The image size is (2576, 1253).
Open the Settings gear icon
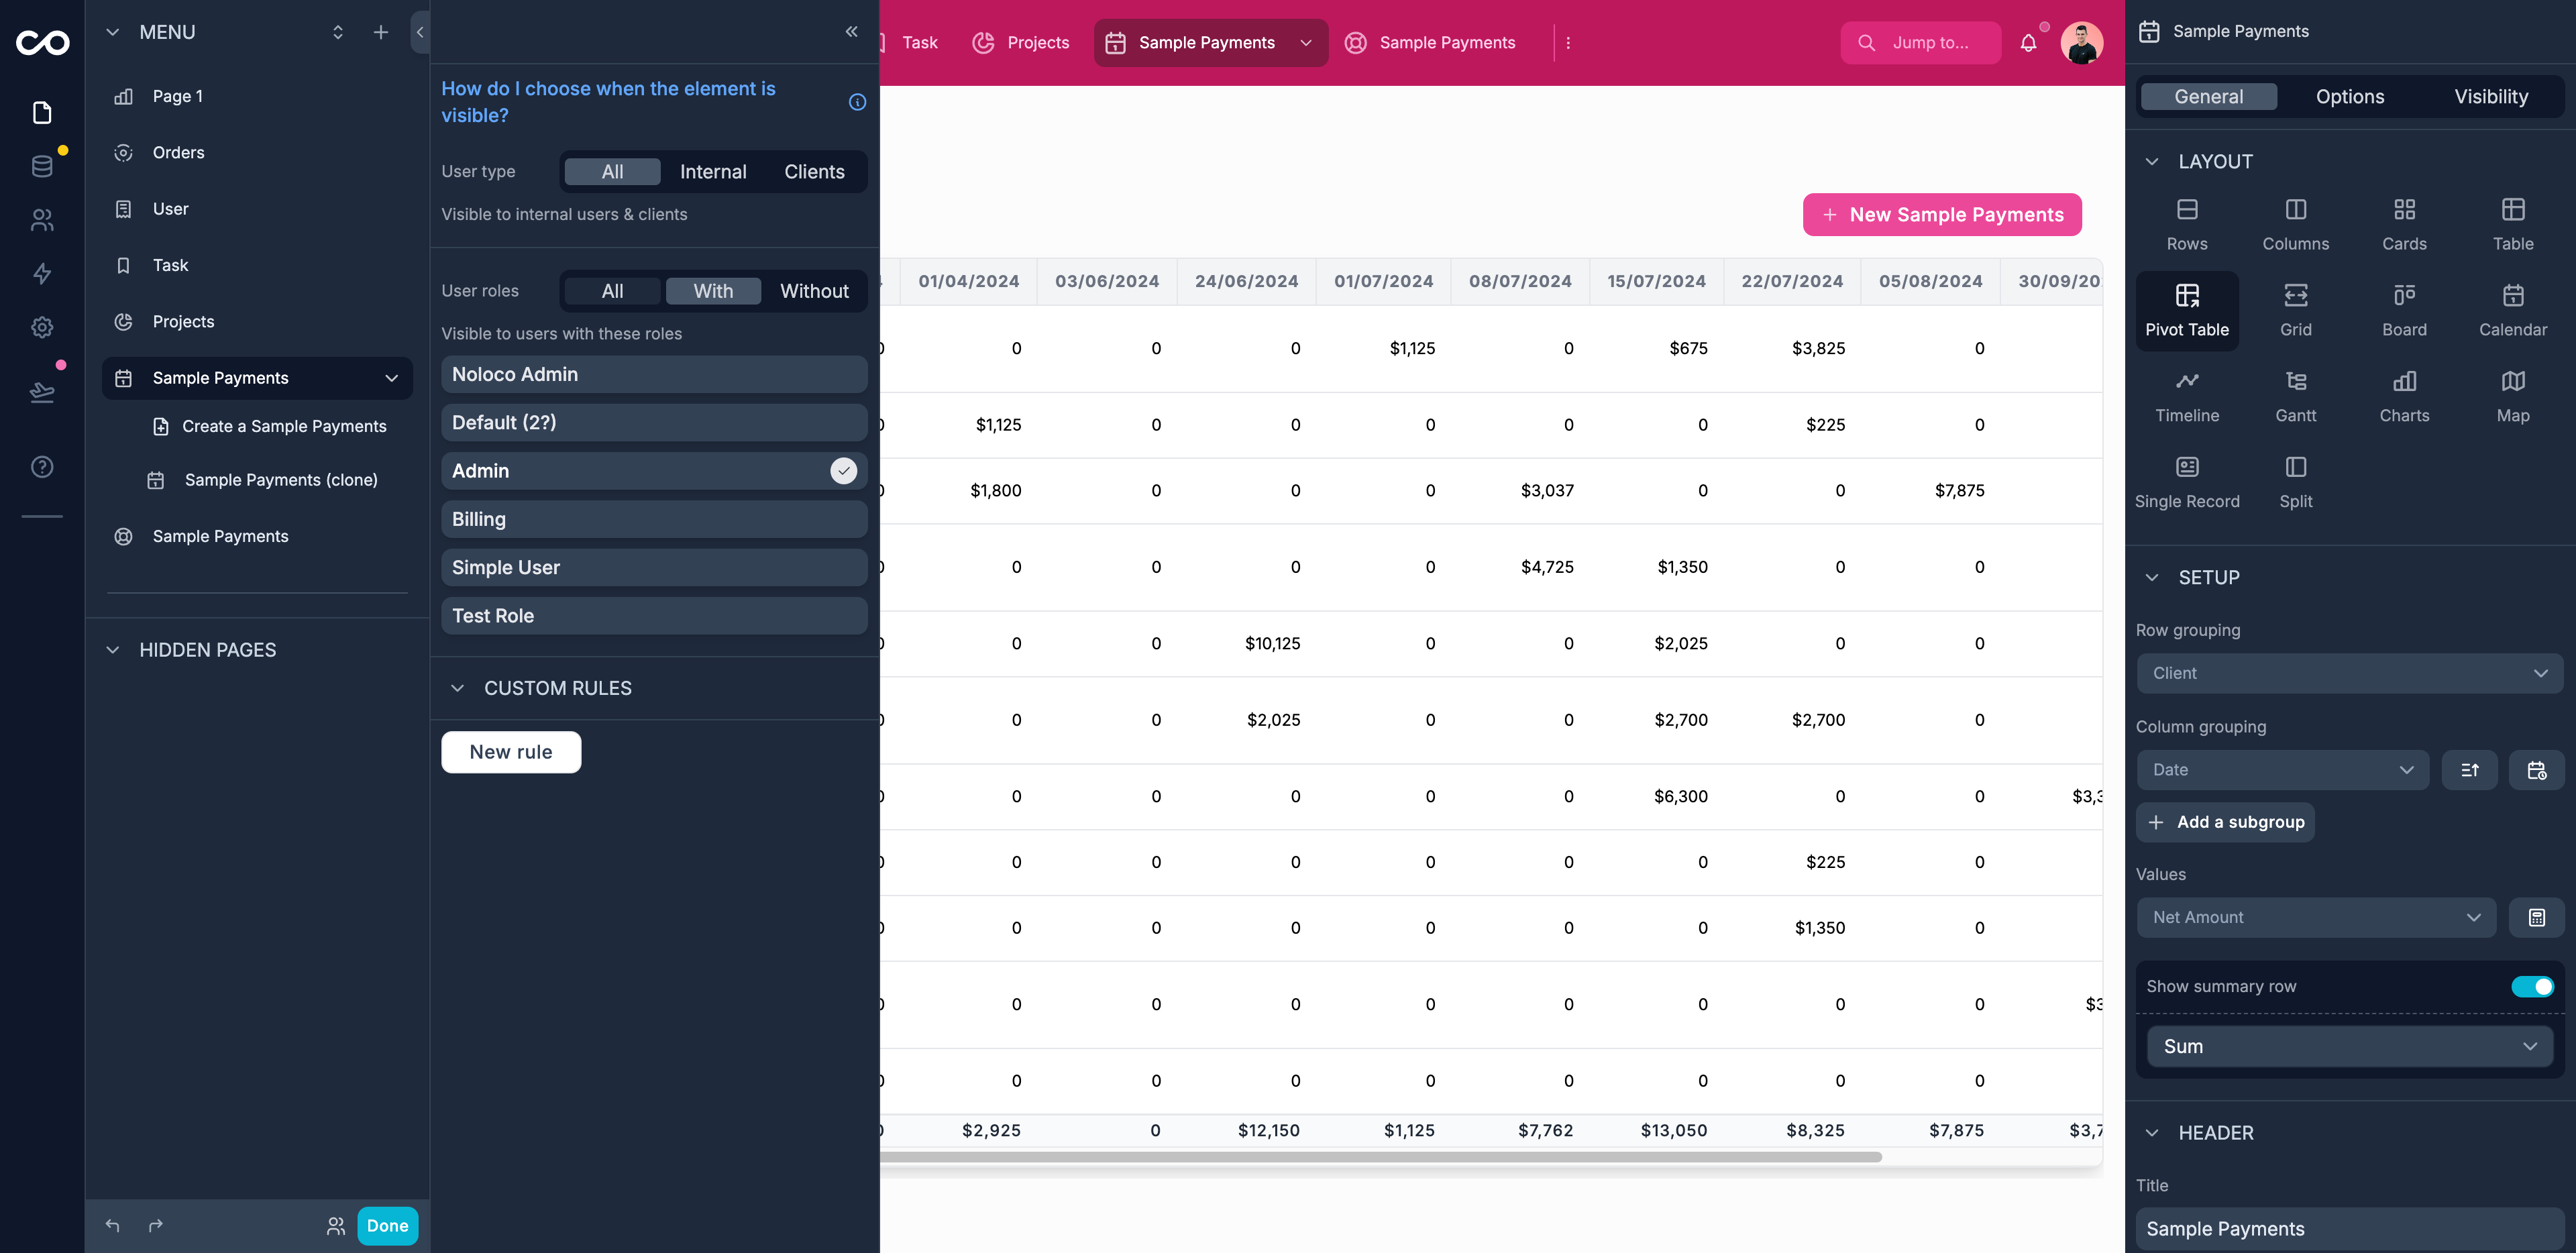[x=42, y=327]
